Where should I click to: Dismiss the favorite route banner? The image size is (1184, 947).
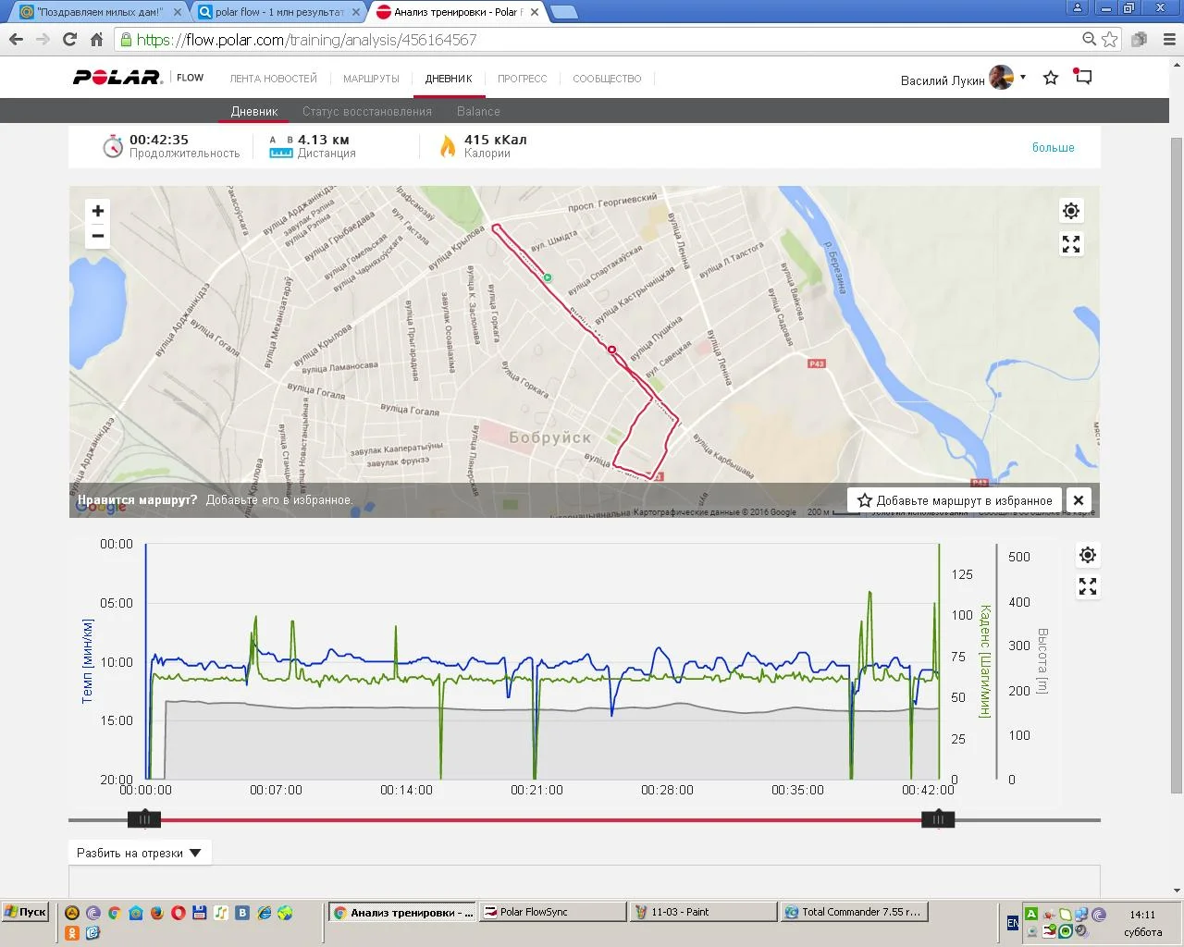coord(1079,500)
